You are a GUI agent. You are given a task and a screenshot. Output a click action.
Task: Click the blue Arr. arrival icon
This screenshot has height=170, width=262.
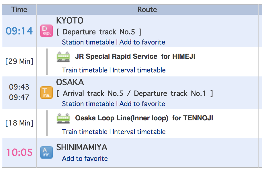pyautogui.click(x=46, y=152)
